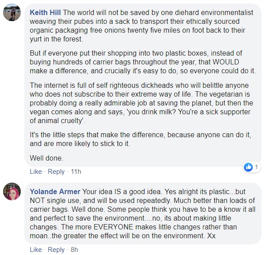Open Yolande Armer's profile name link
The width and height of the screenshot is (266, 255).
(55, 191)
